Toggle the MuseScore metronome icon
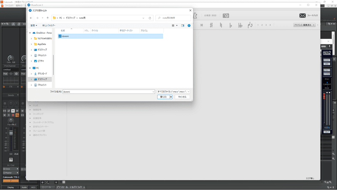The image size is (337, 190). (x=195, y=16)
